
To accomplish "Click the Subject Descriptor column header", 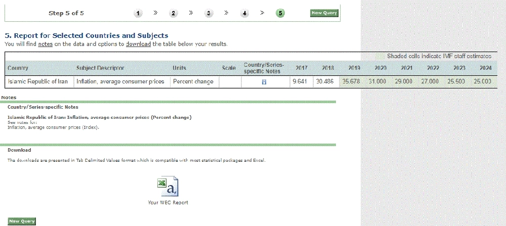I will pos(100,68).
